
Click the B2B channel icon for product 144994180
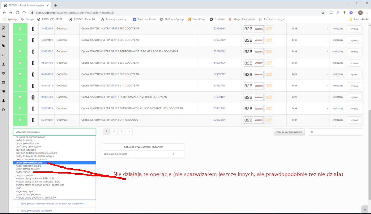click(248, 29)
